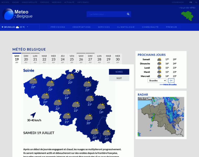Select the MAR 29 day tab
Image resolution: width=199 pixels, height=157 pixels.
(x=108, y=59)
